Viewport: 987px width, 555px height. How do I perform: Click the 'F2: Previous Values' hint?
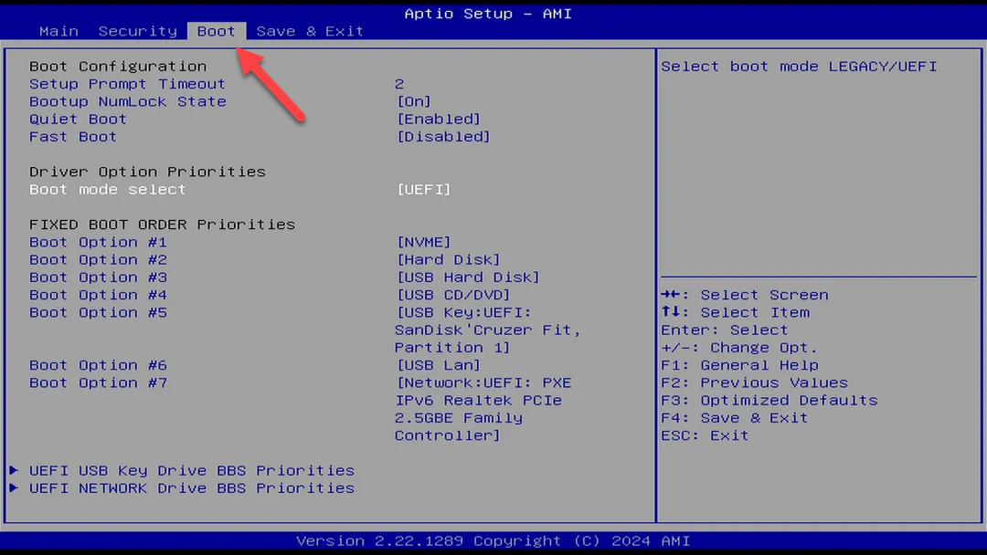(755, 382)
